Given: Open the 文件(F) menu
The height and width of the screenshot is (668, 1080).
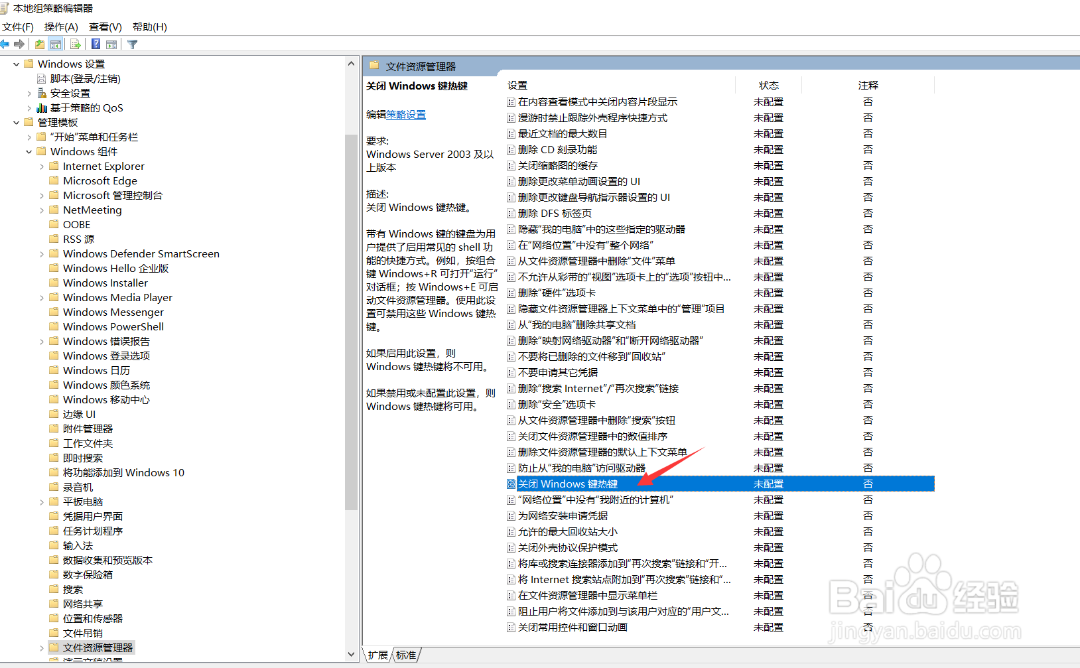Looking at the screenshot, I should pos(18,27).
